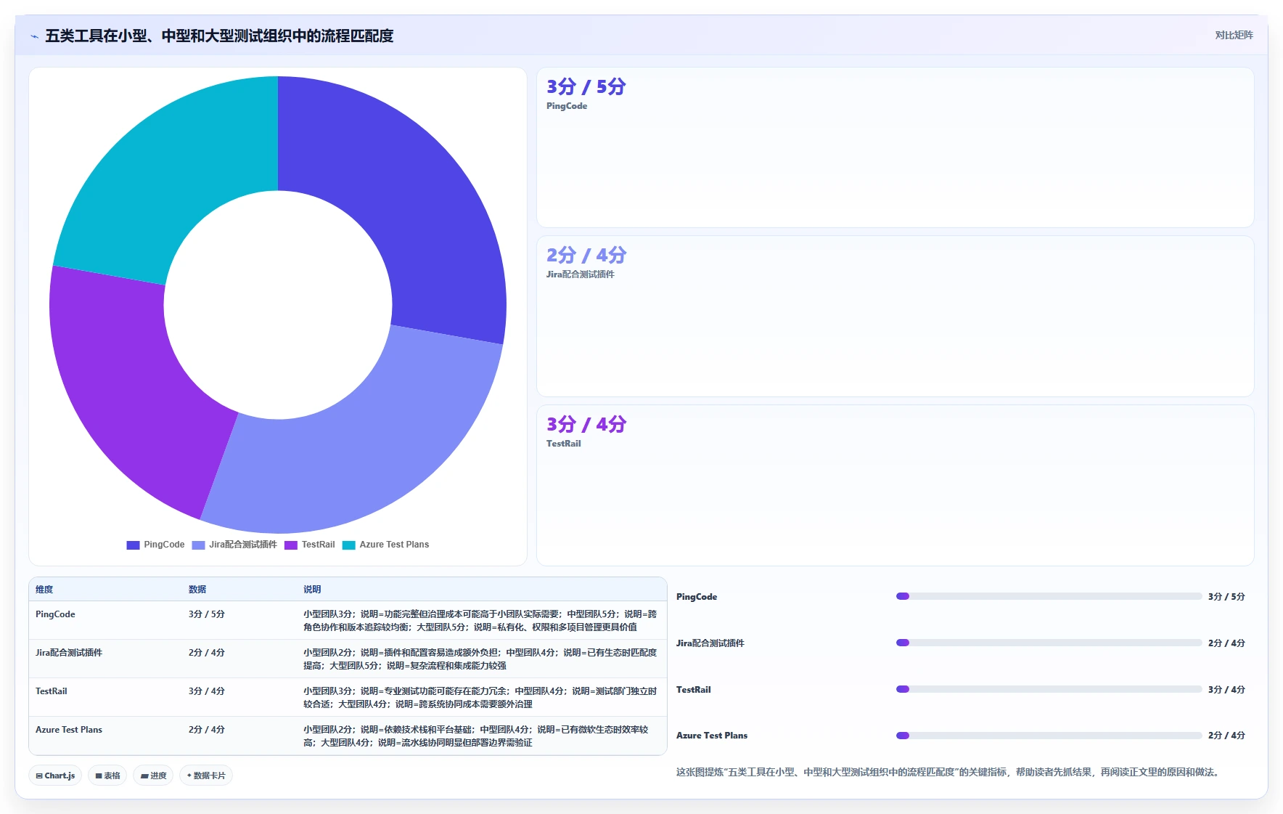
Task: Click the 数据卡片 tag
Action: pyautogui.click(x=206, y=776)
